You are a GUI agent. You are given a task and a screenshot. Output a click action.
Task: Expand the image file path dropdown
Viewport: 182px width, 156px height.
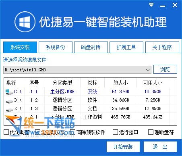[x=148, y=70]
